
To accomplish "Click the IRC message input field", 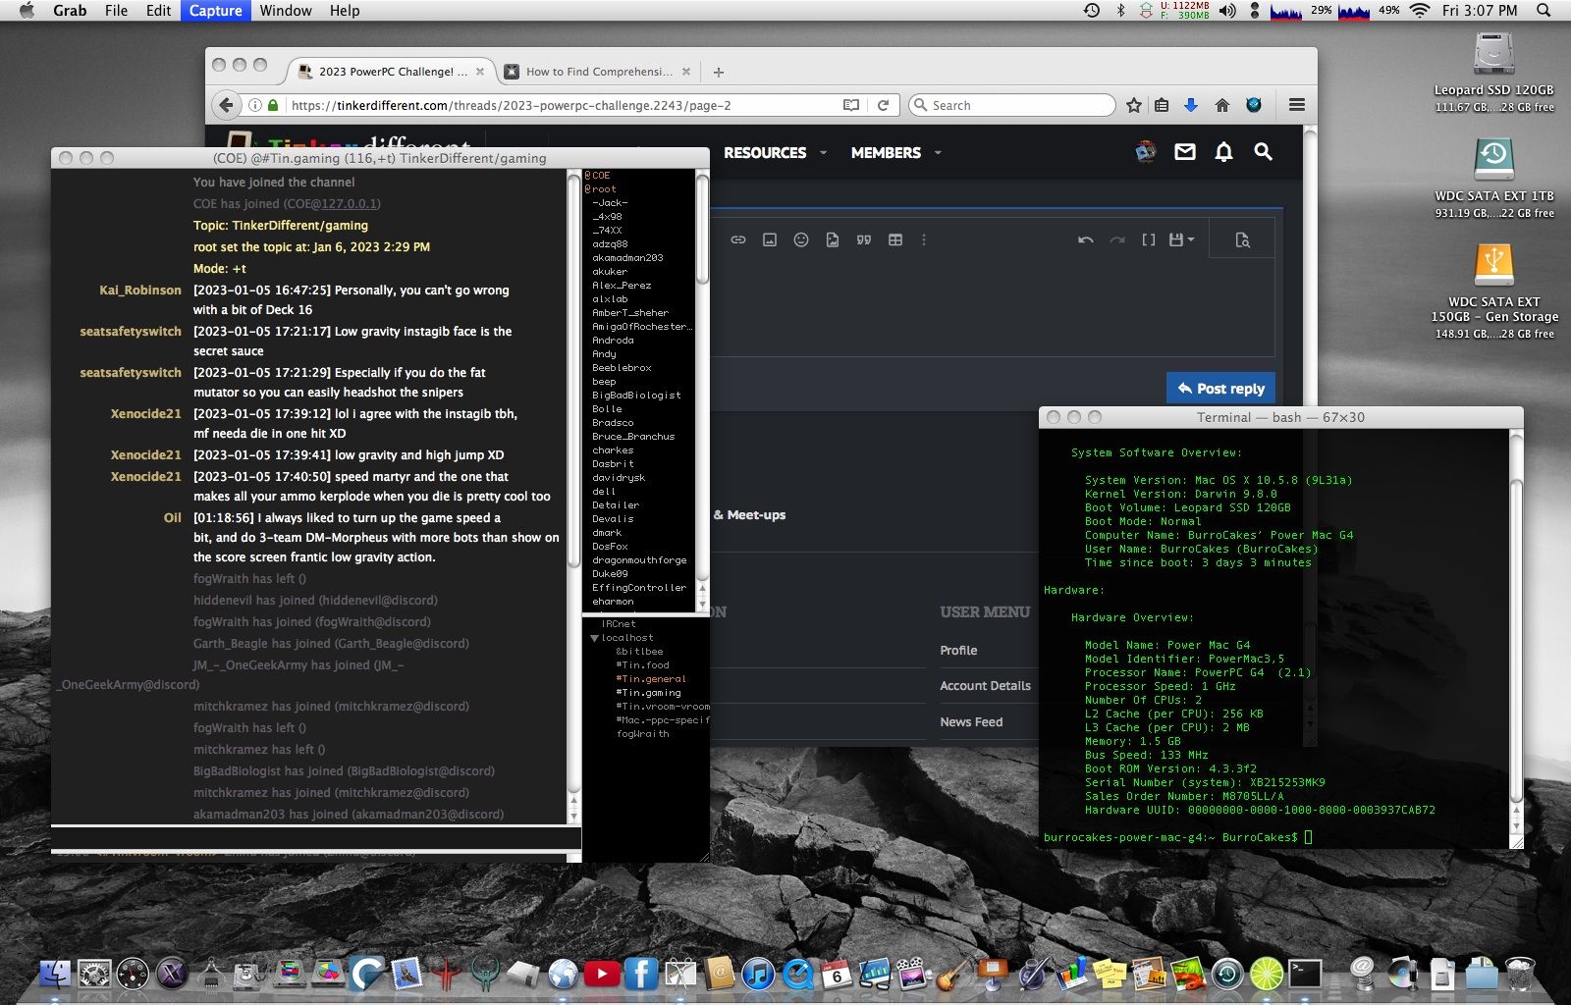I will pos(315,838).
